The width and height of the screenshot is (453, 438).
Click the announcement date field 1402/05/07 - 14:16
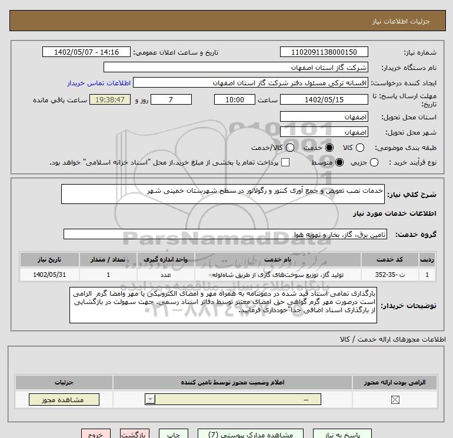coord(86,52)
